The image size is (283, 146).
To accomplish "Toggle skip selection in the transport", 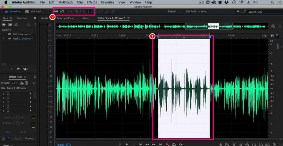I will [180, 144].
